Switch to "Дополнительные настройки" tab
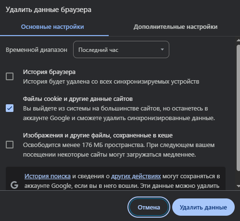240x221 pixels. 176,27
